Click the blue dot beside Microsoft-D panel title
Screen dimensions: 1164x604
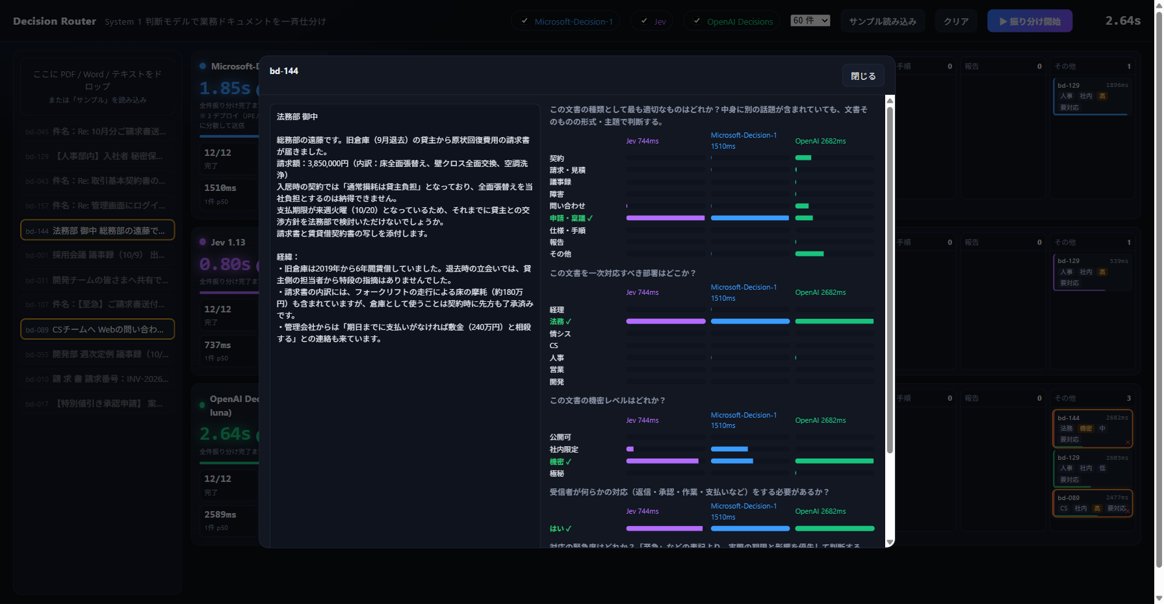pyautogui.click(x=203, y=66)
